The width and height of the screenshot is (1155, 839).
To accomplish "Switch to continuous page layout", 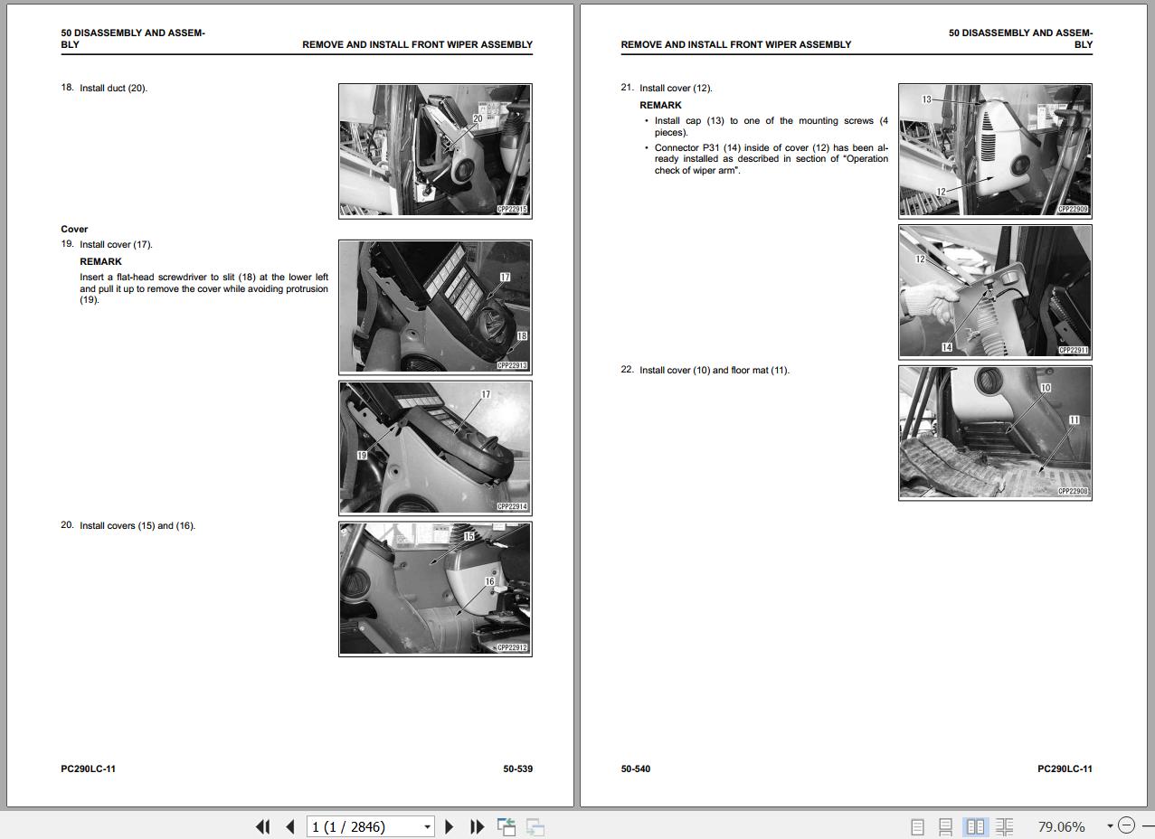I will tap(946, 826).
